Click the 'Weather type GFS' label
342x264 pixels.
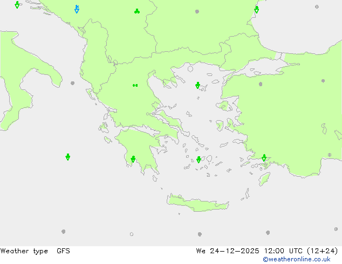click(35, 251)
